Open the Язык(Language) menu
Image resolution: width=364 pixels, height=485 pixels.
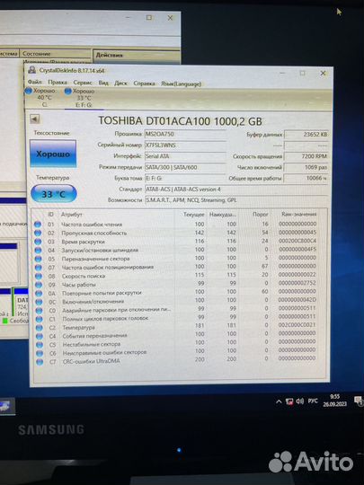[181, 84]
